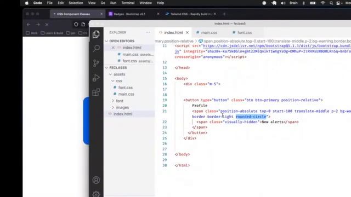This screenshot has width=351, height=197.
Task: Open the Run menu
Action: [x=114, y=3]
